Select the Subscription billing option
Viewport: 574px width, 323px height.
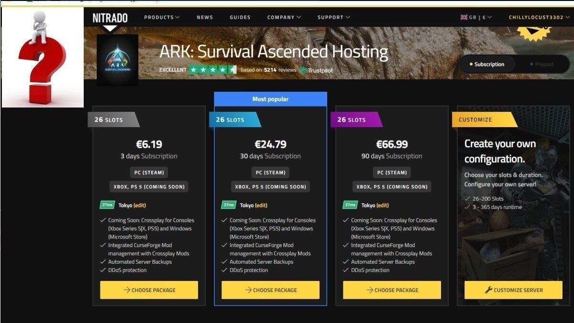coord(487,64)
